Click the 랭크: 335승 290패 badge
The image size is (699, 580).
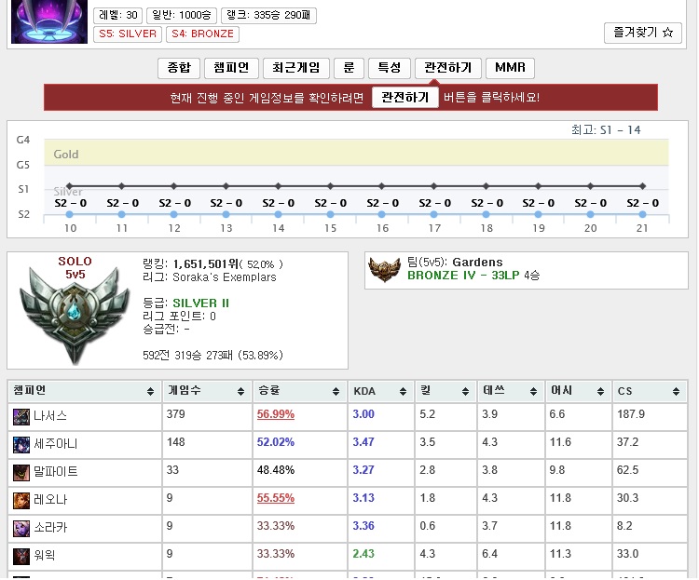[268, 15]
